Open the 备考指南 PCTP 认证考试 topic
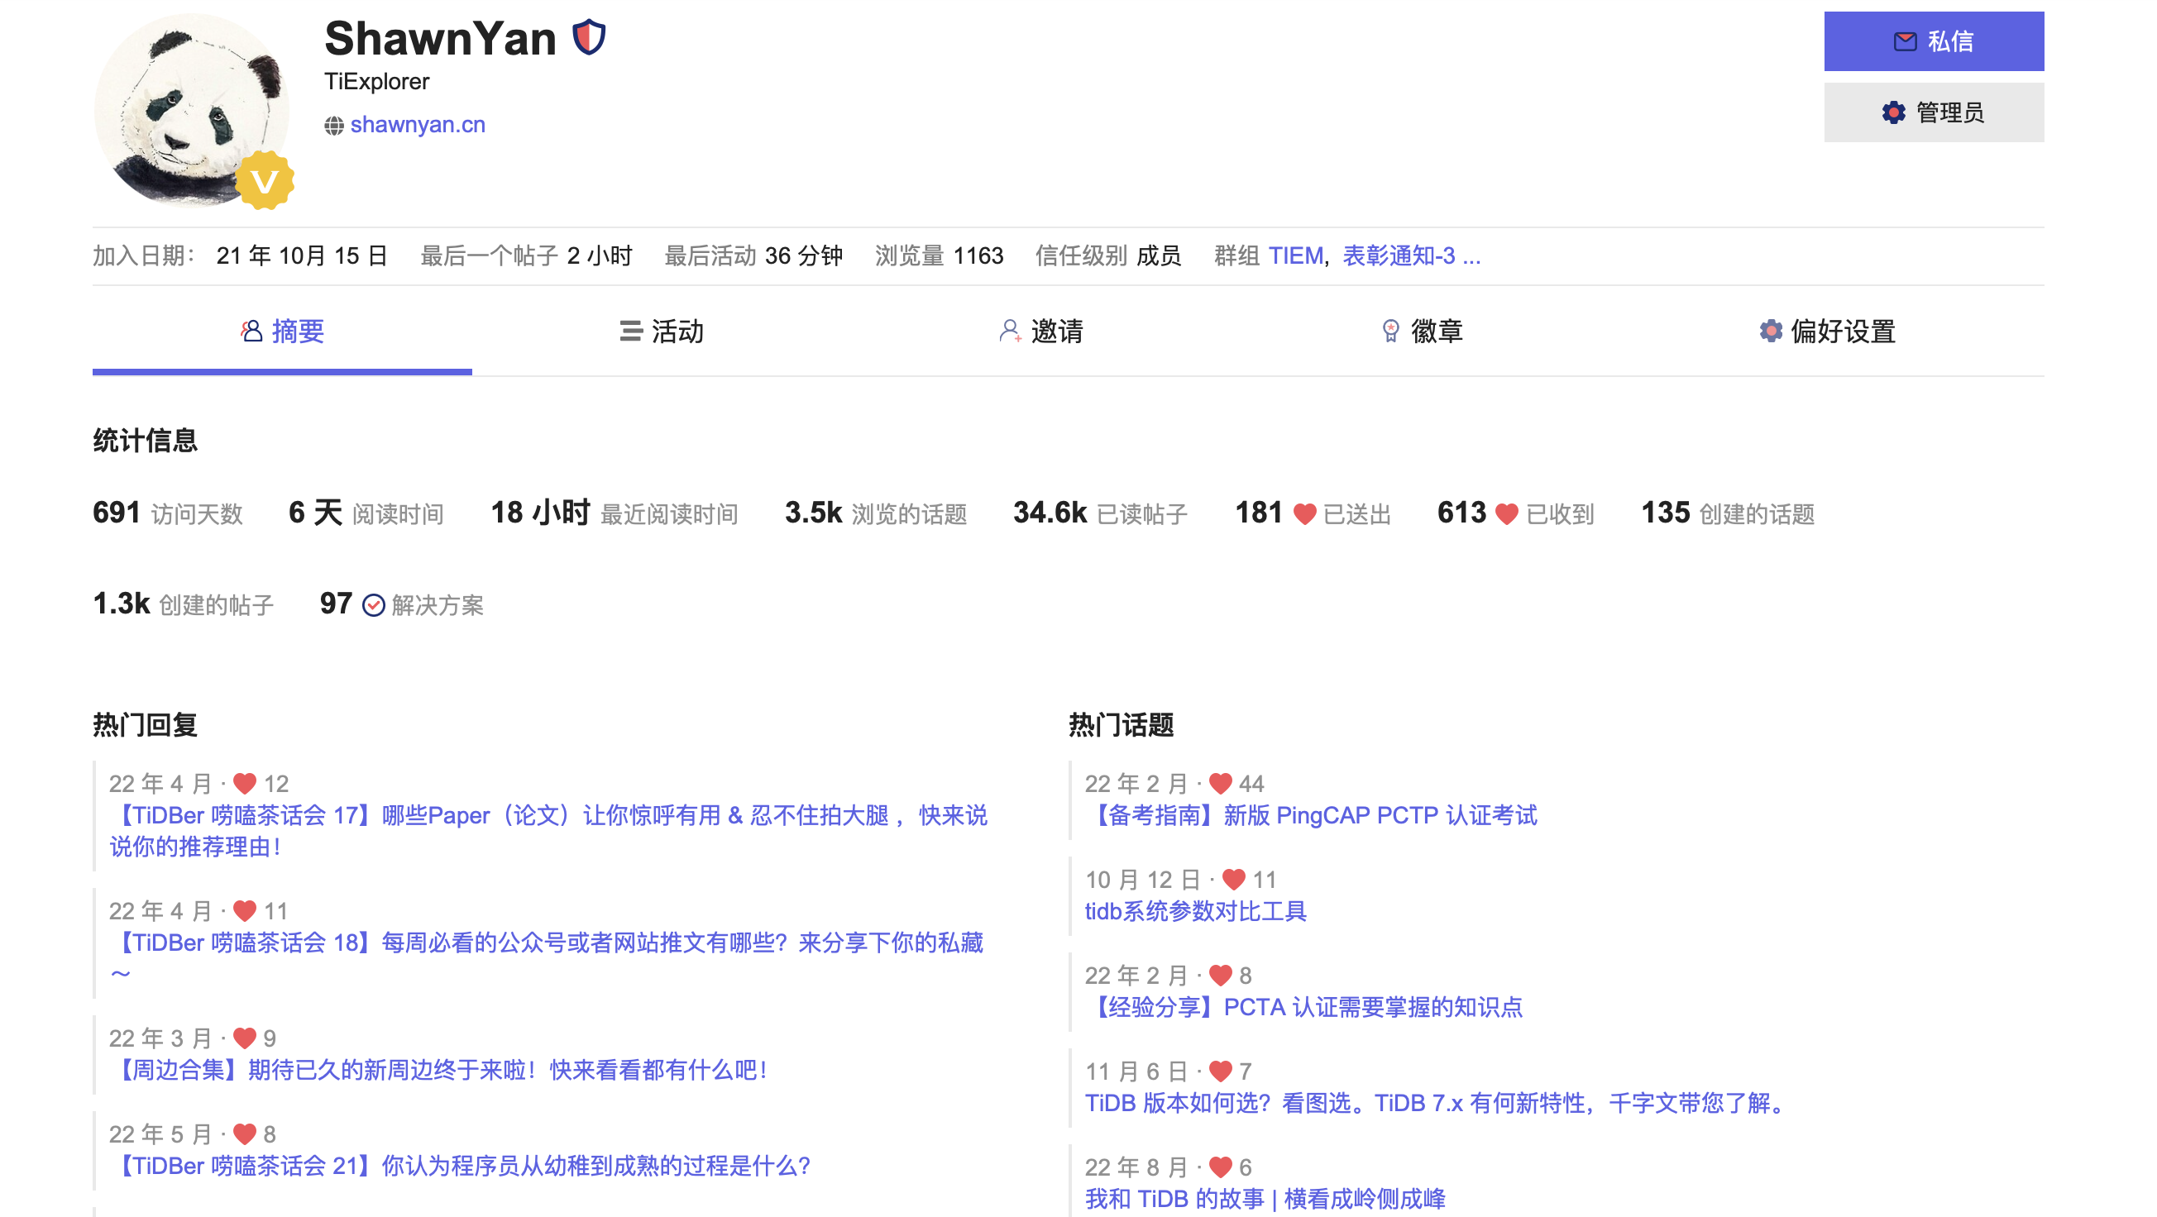Image resolution: width=2157 pixels, height=1217 pixels. point(1310,814)
